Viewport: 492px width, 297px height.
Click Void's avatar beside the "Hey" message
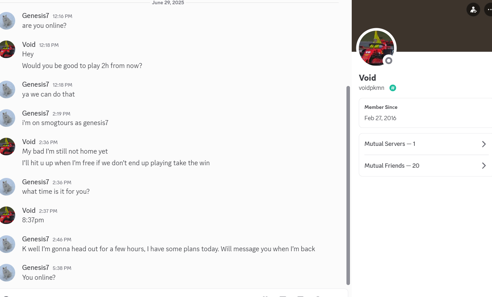[x=6, y=49]
